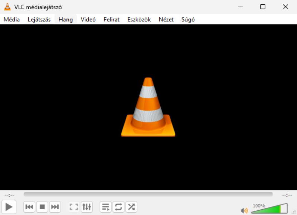
Task: Toggle loop repeat mode
Action: (x=118, y=207)
